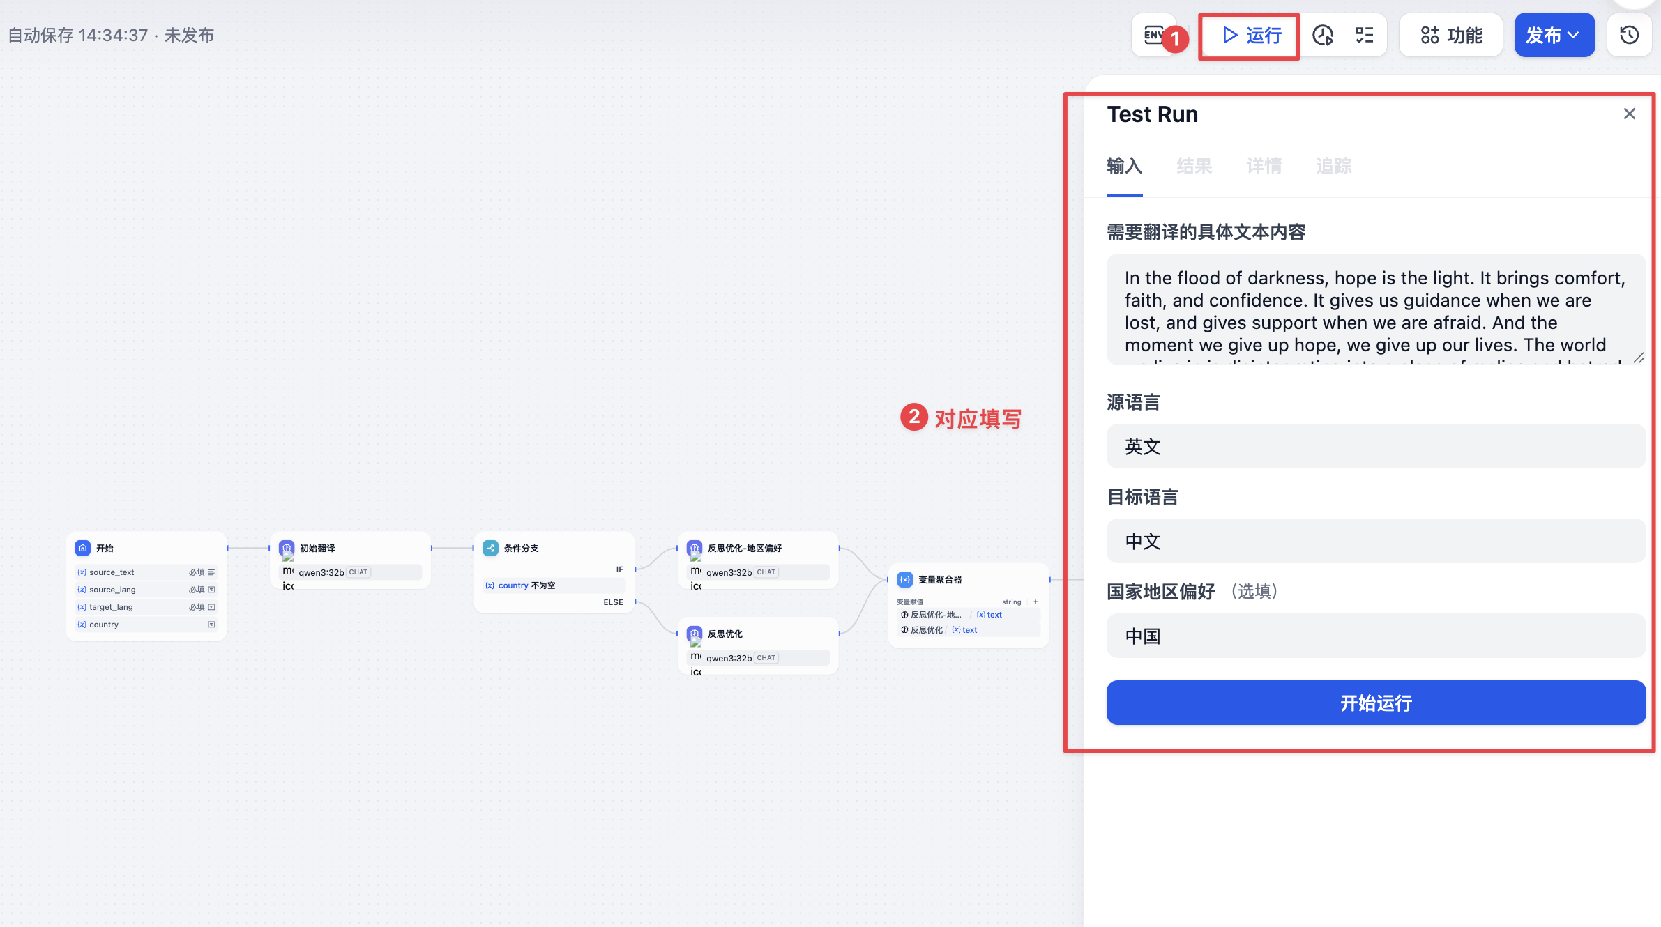Click the IF branch label

(x=619, y=569)
